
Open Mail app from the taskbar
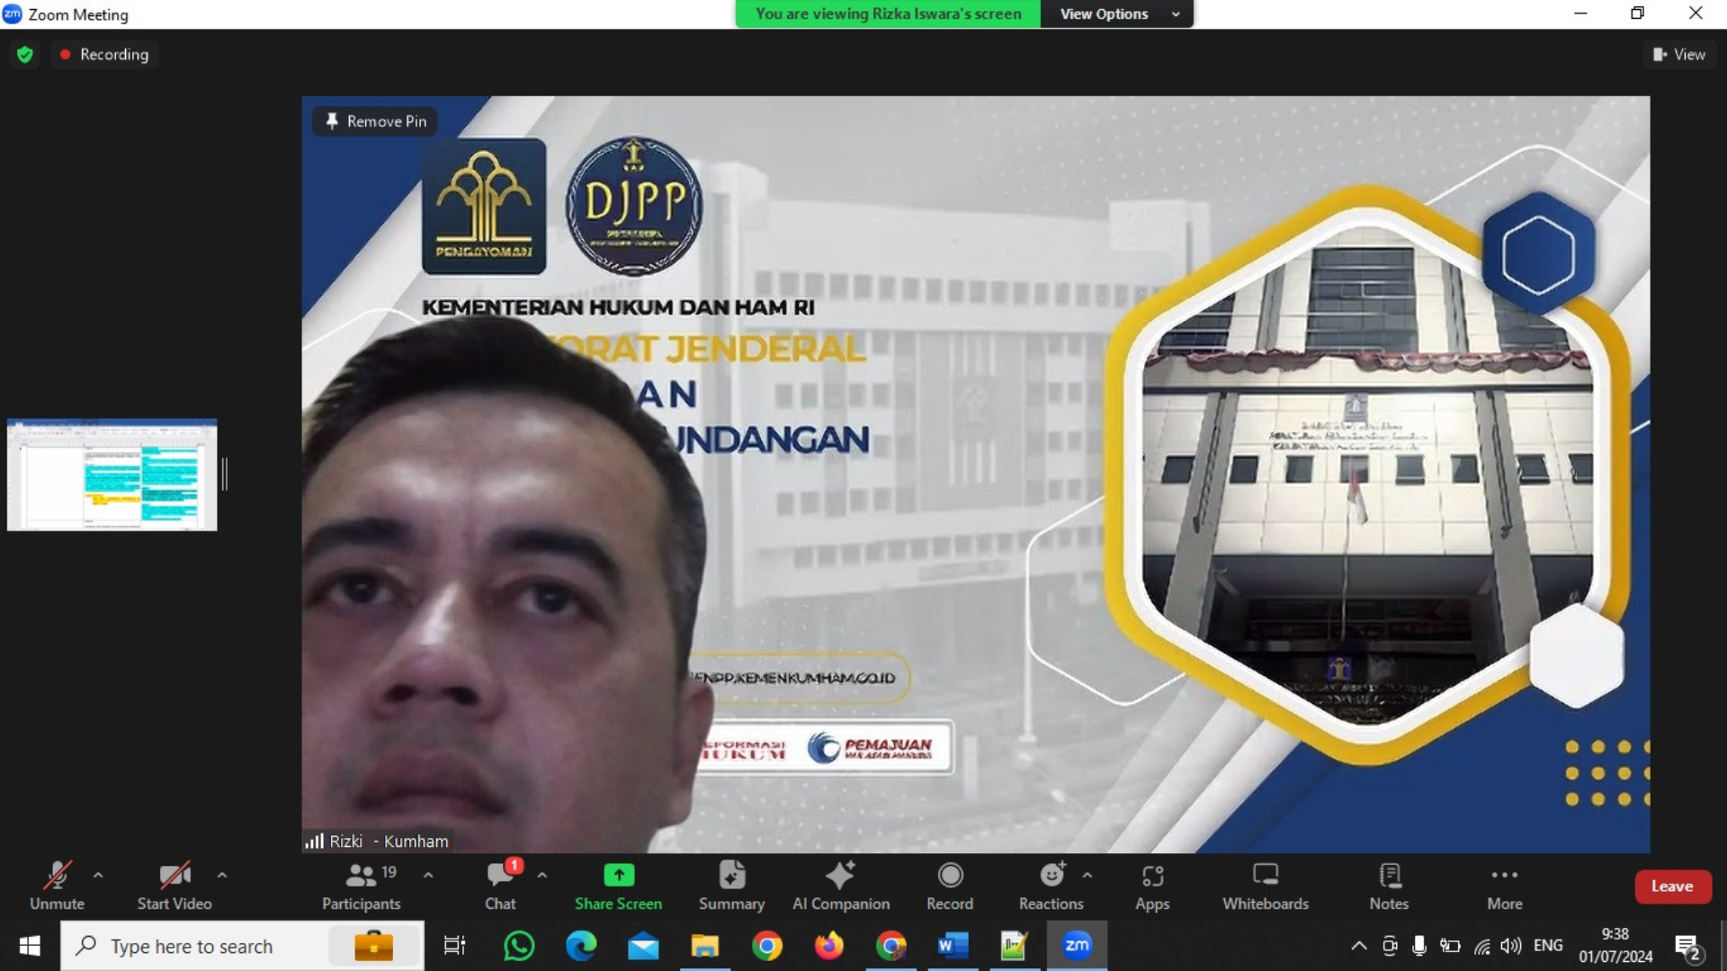[643, 946]
